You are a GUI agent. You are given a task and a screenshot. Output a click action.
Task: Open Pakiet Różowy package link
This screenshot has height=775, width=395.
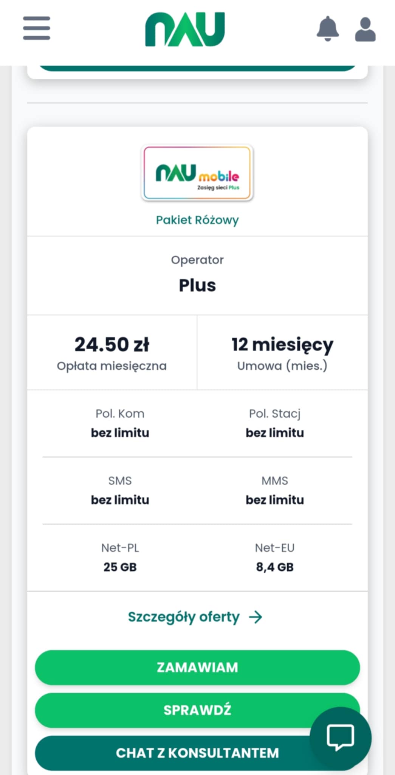[197, 220]
